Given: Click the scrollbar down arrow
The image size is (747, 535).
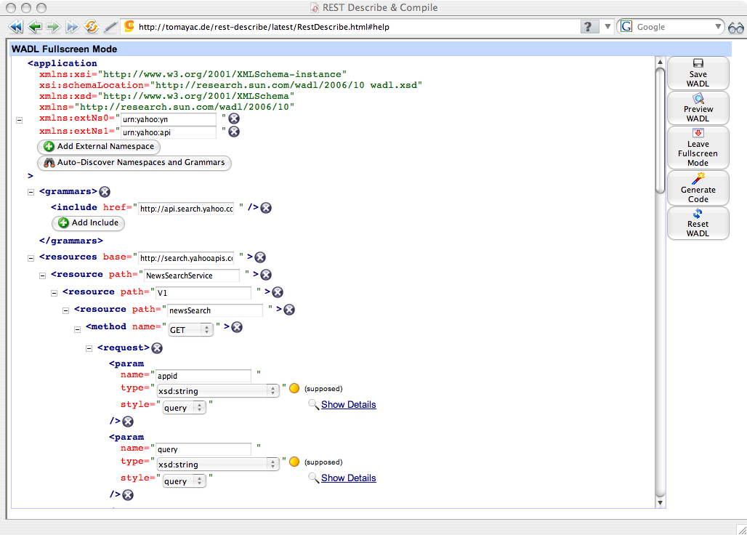Looking at the screenshot, I should click(660, 502).
